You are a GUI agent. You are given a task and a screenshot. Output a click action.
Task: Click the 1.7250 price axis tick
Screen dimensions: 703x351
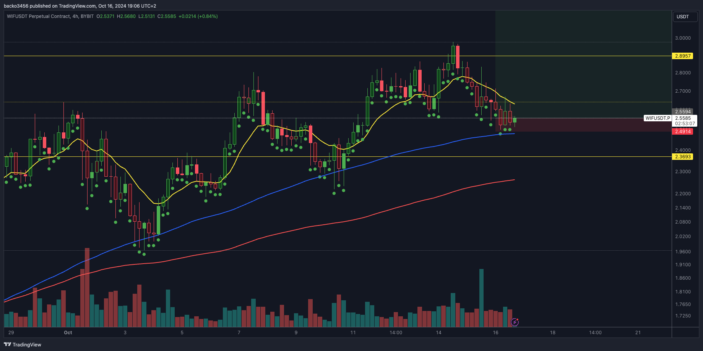(x=683, y=316)
